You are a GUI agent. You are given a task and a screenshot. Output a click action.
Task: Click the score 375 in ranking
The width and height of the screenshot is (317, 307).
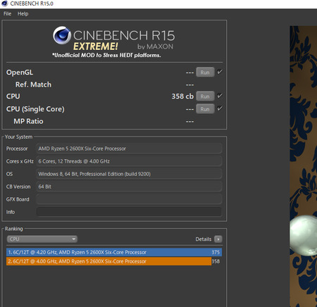[216, 252]
